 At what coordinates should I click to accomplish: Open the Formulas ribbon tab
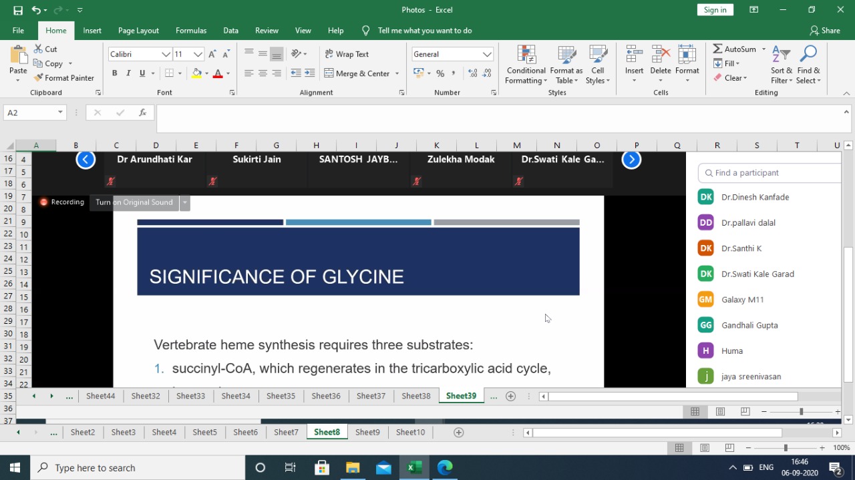(x=191, y=31)
